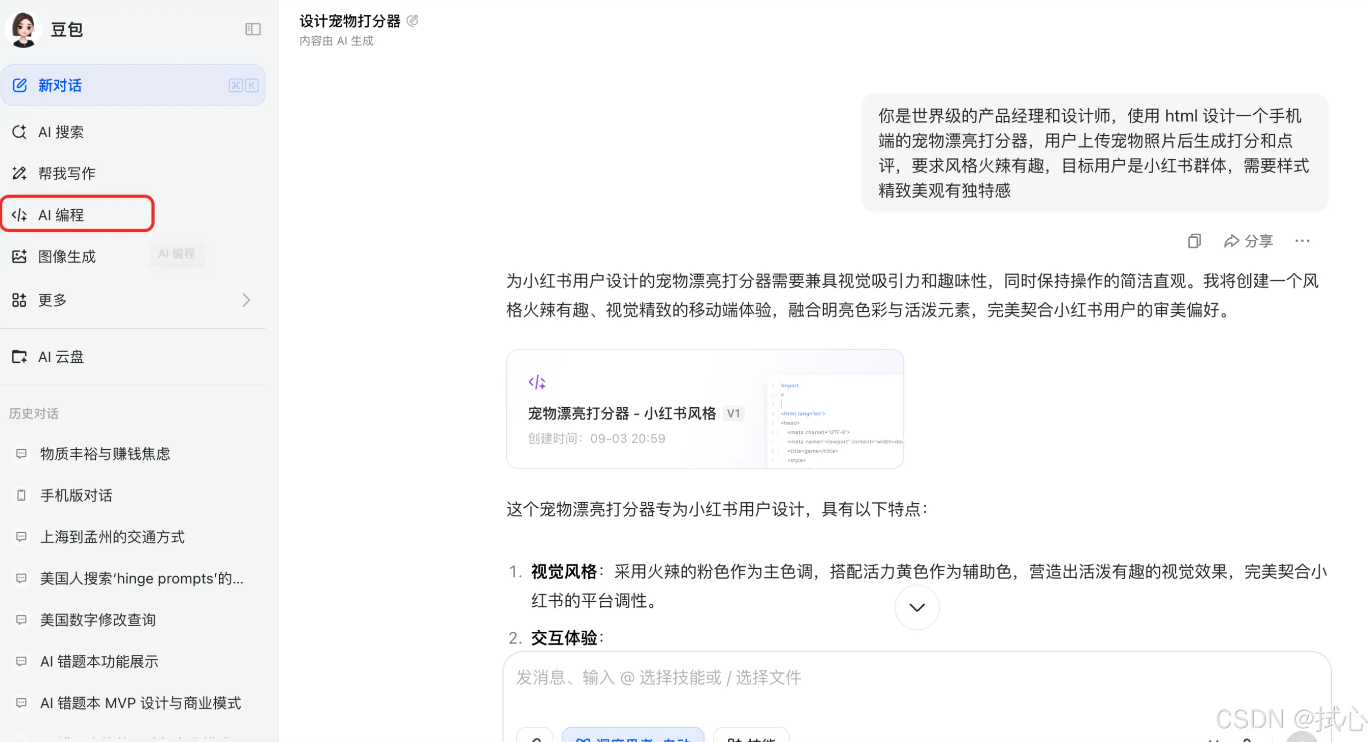Screen dimensions: 1370x742
Task: Open the 图像生成 image generator
Action: coord(67,256)
